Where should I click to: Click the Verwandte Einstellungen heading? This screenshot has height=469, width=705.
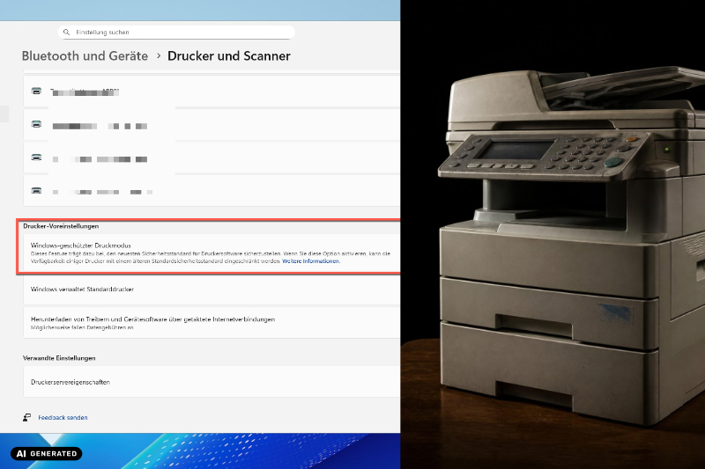click(x=59, y=358)
